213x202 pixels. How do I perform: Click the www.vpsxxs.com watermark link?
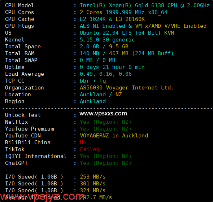tap(103, 114)
